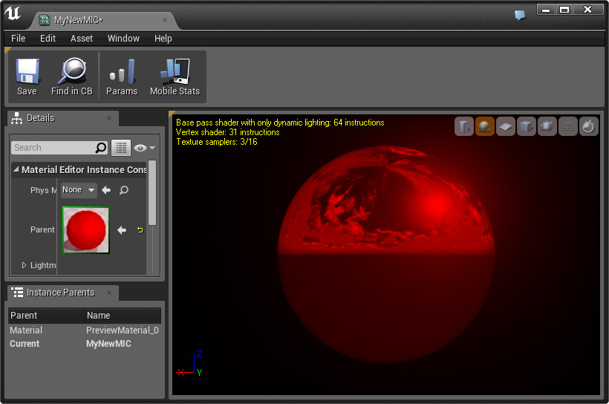Click the red Parent material thumbnail
Screen dimensions: 609x404
click(x=86, y=230)
